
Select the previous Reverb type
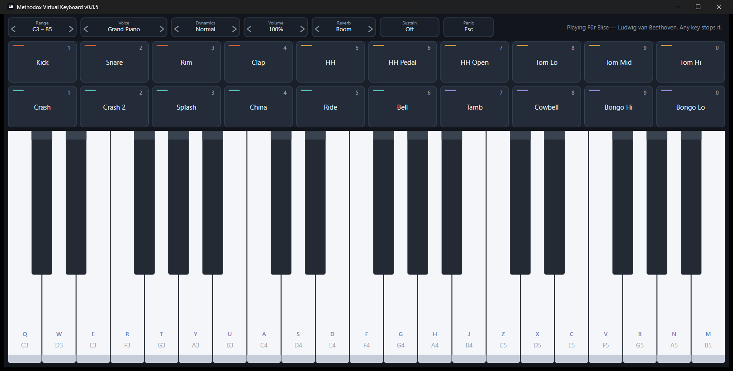pos(318,29)
